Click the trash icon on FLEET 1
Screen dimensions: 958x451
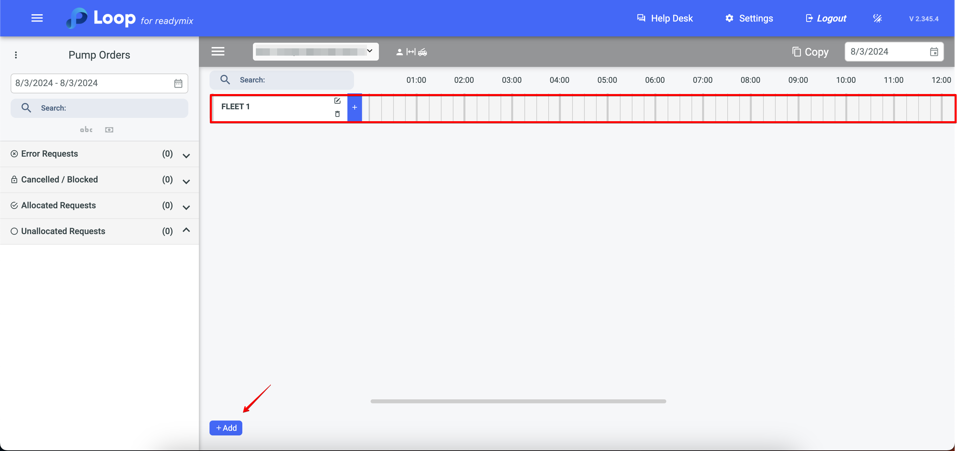(337, 114)
